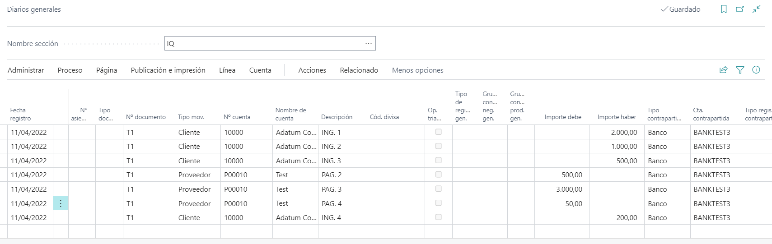Screen dimensions: 772x244
Task: Click the Nombre sección input field
Action: tap(264, 44)
